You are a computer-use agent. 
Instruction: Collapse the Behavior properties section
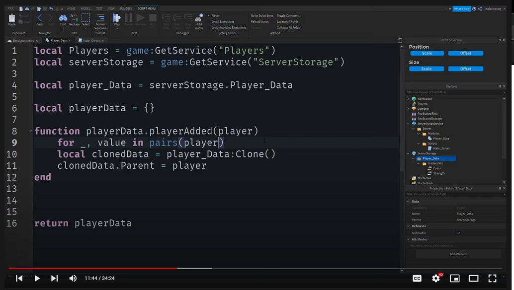point(409,226)
